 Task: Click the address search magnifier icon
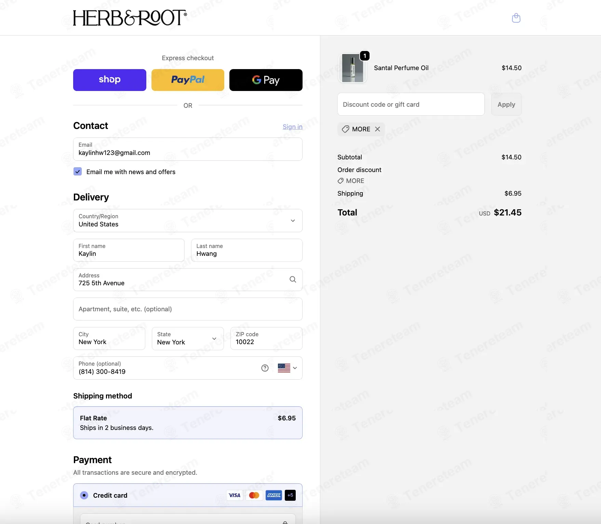click(x=293, y=279)
